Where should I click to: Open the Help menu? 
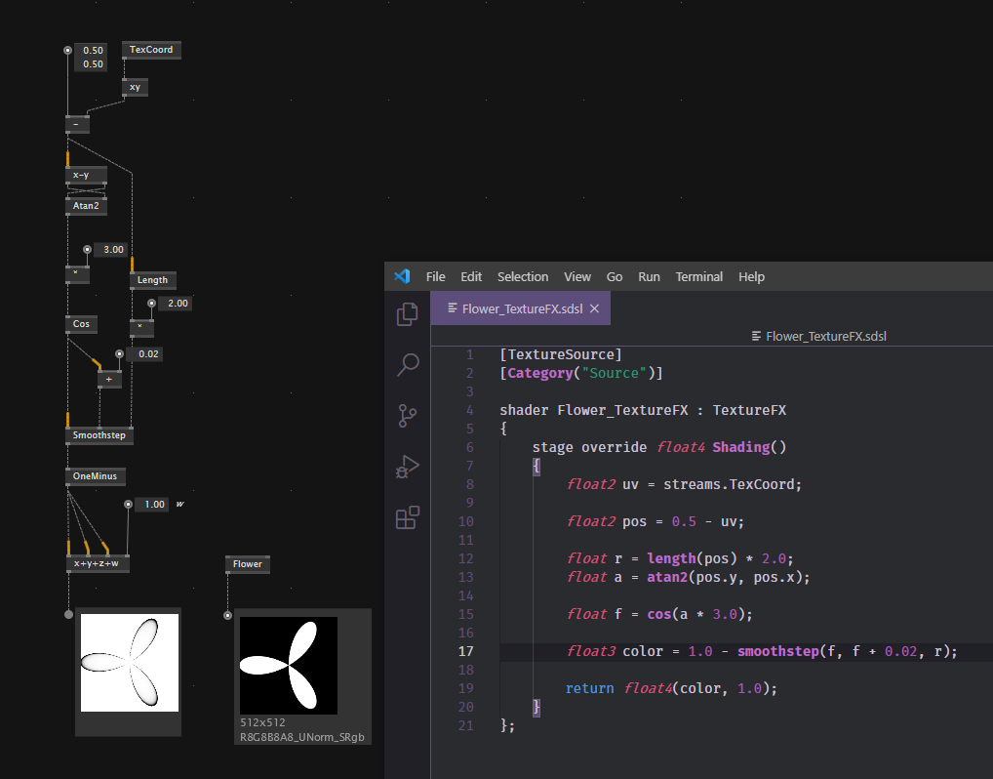click(751, 277)
